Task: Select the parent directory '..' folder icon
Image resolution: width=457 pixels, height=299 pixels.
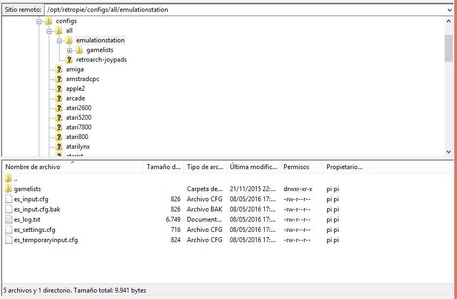Action: tap(9, 178)
